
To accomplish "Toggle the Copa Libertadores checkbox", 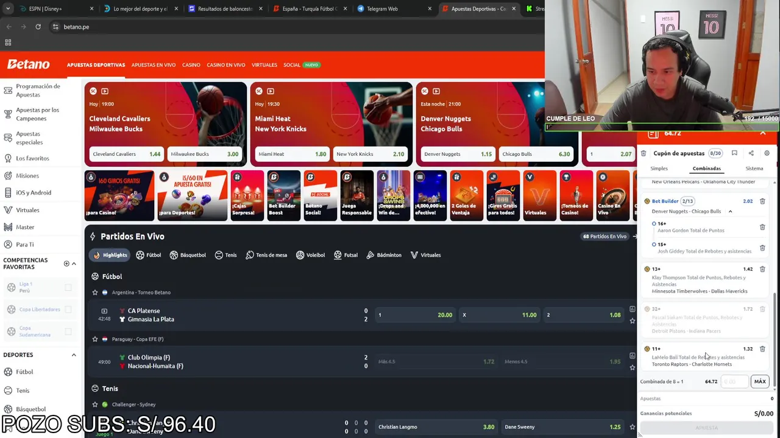I will 68,309.
